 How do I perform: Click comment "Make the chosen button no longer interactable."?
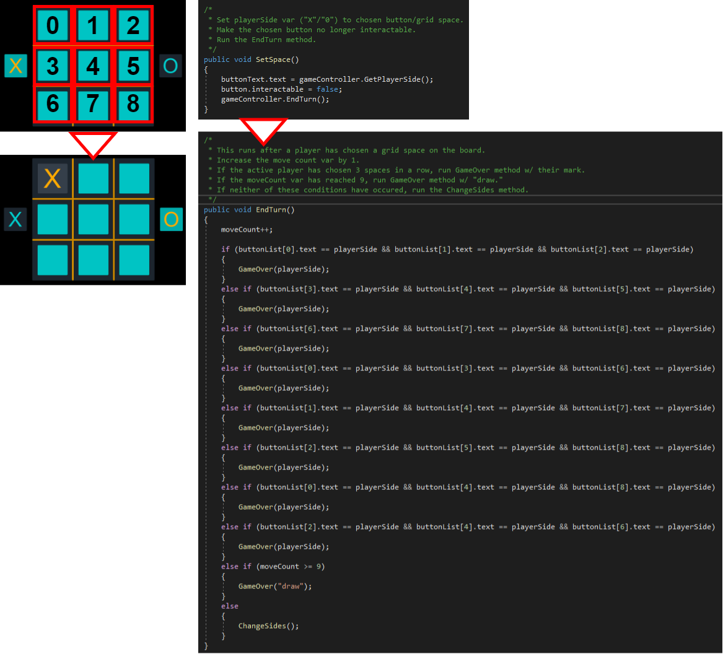pos(316,30)
